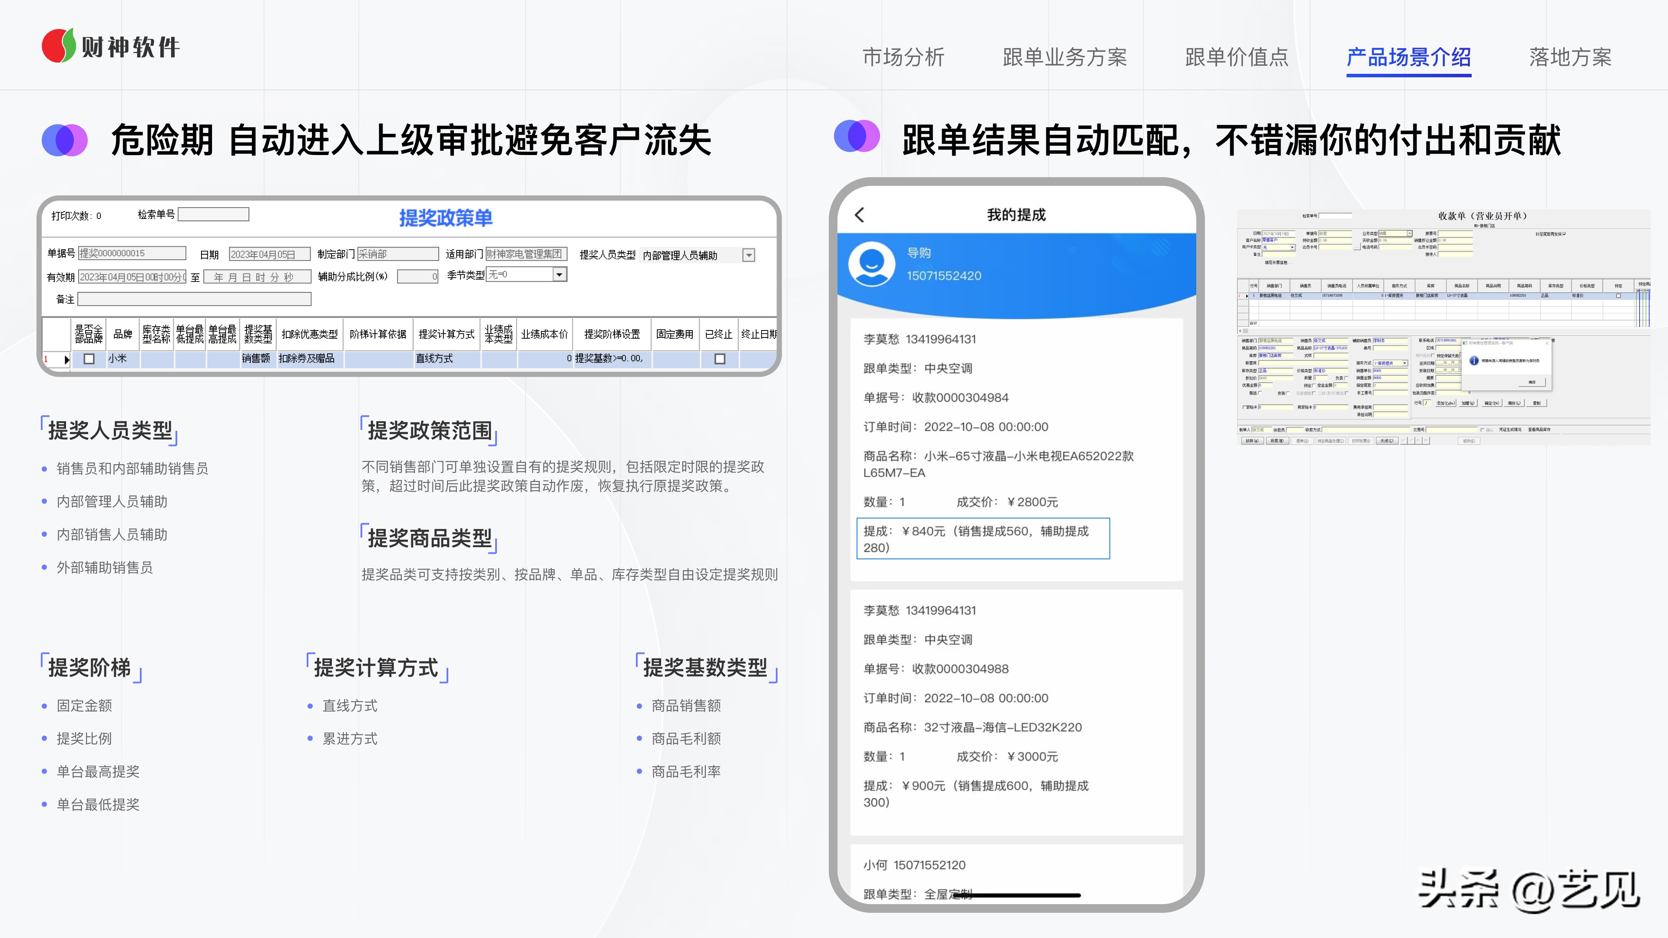
Task: Toggle the 已终止 checkbox in the policy grid
Action: point(720,359)
